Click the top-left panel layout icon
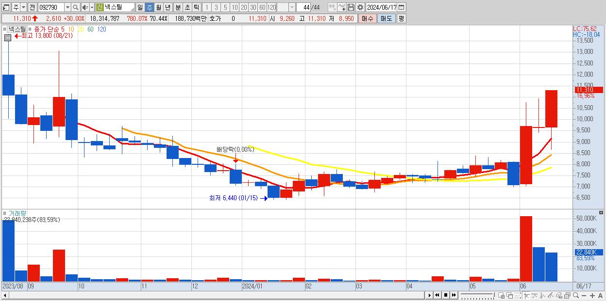This screenshot has width=606, height=301. [6, 7]
